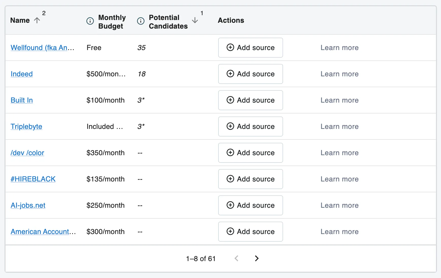Add Wellfound as a source
The width and height of the screenshot is (441, 278).
251,48
